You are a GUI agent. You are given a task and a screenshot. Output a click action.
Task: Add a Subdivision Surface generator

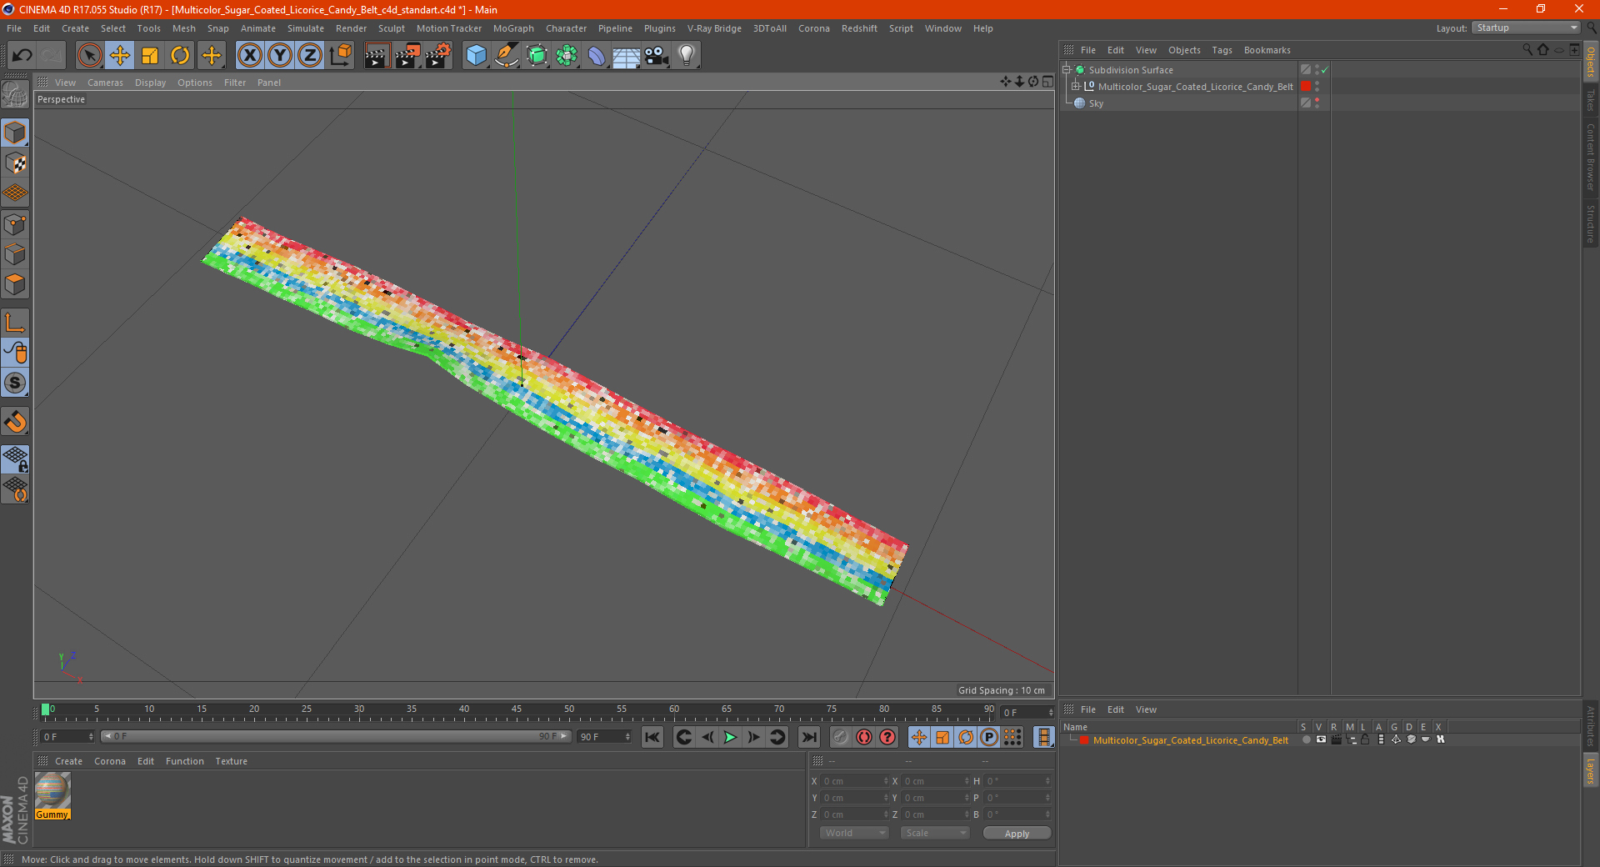click(x=537, y=56)
